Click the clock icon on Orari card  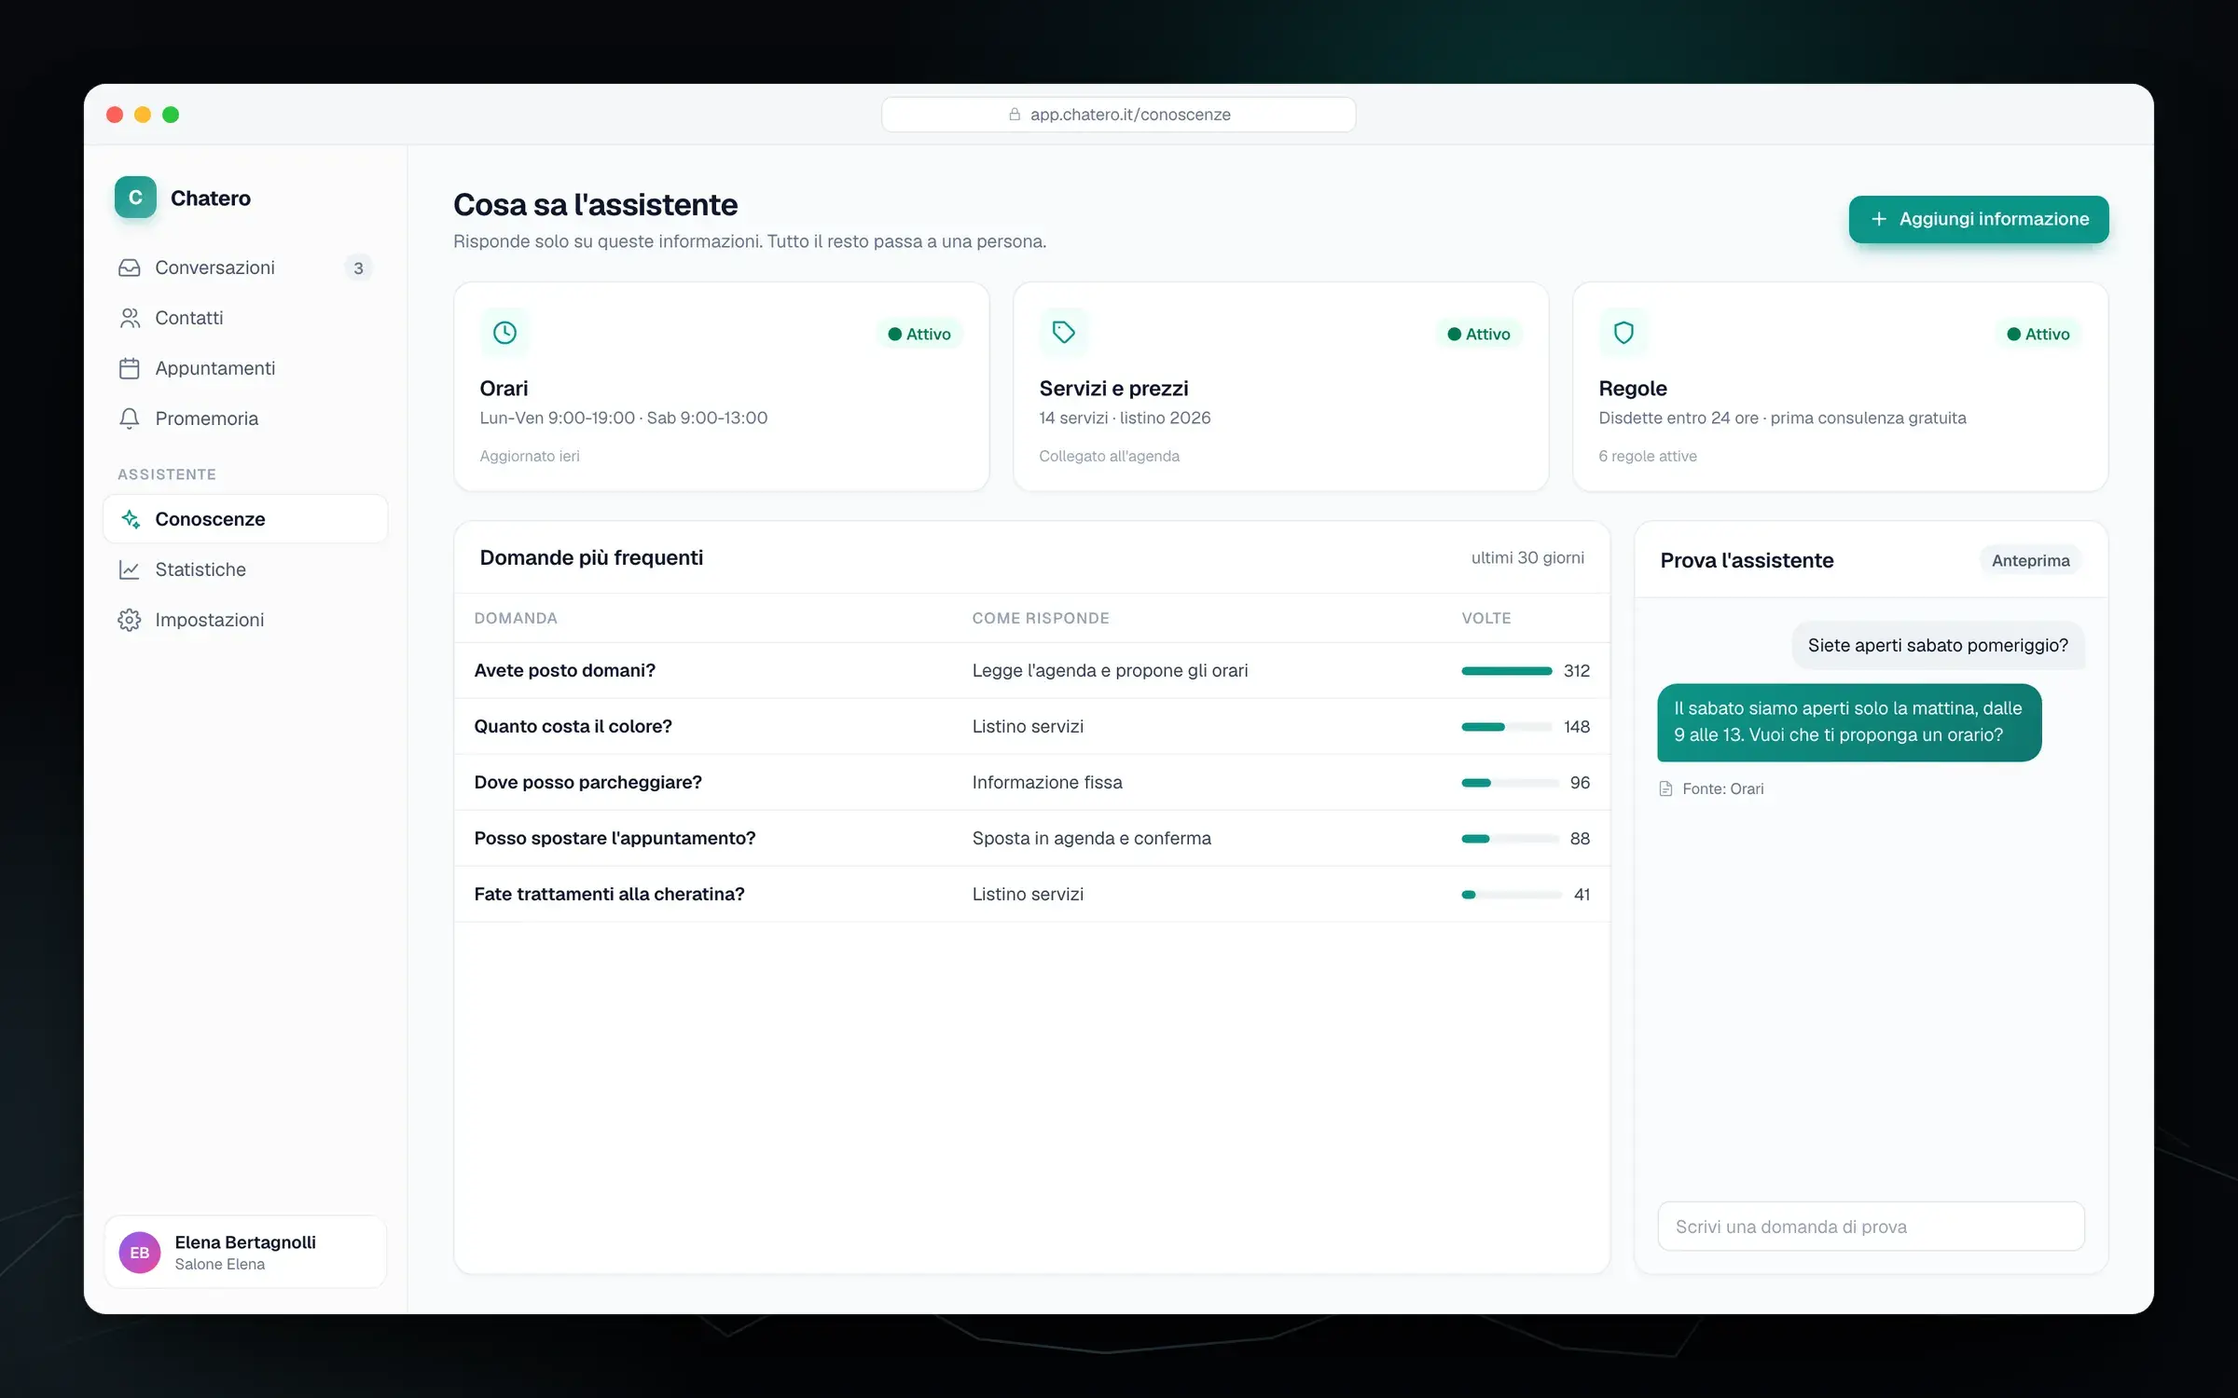[504, 333]
